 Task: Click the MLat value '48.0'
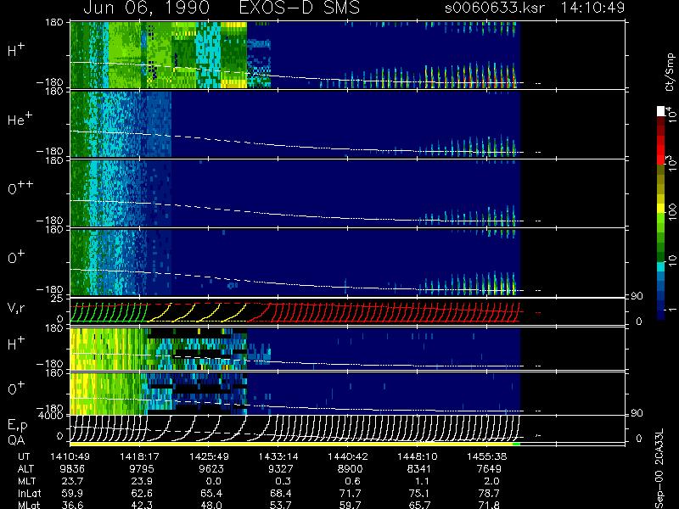click(x=210, y=505)
